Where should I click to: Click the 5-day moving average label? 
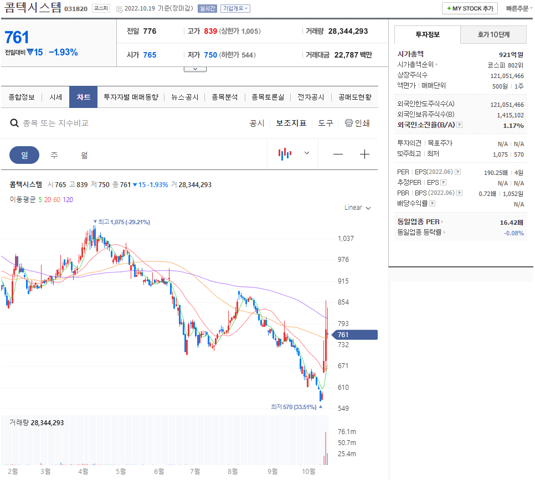pos(40,199)
